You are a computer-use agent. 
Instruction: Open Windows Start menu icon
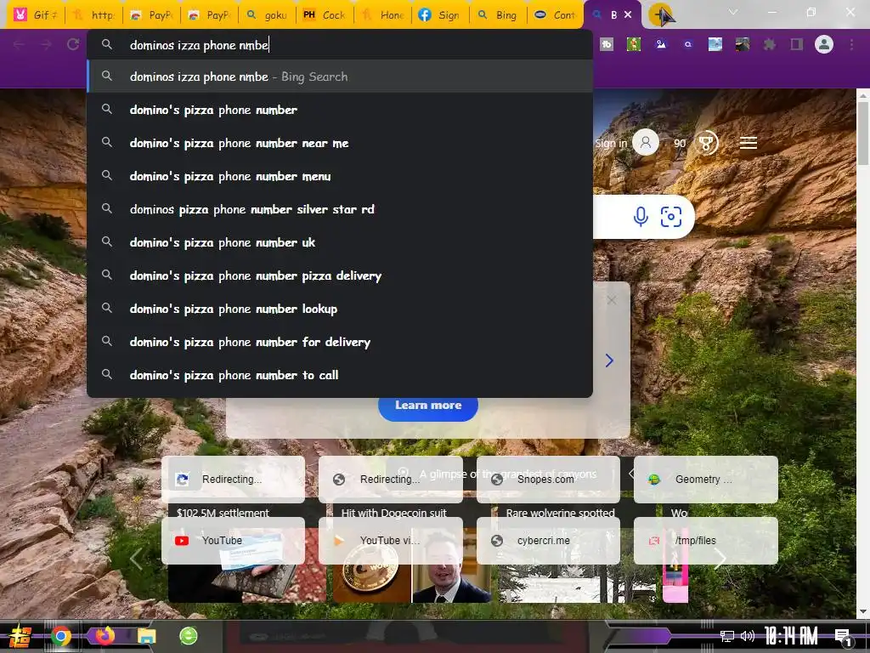(x=20, y=636)
